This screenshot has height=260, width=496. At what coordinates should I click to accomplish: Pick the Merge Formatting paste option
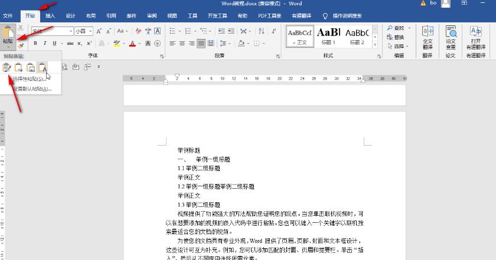[19, 68]
